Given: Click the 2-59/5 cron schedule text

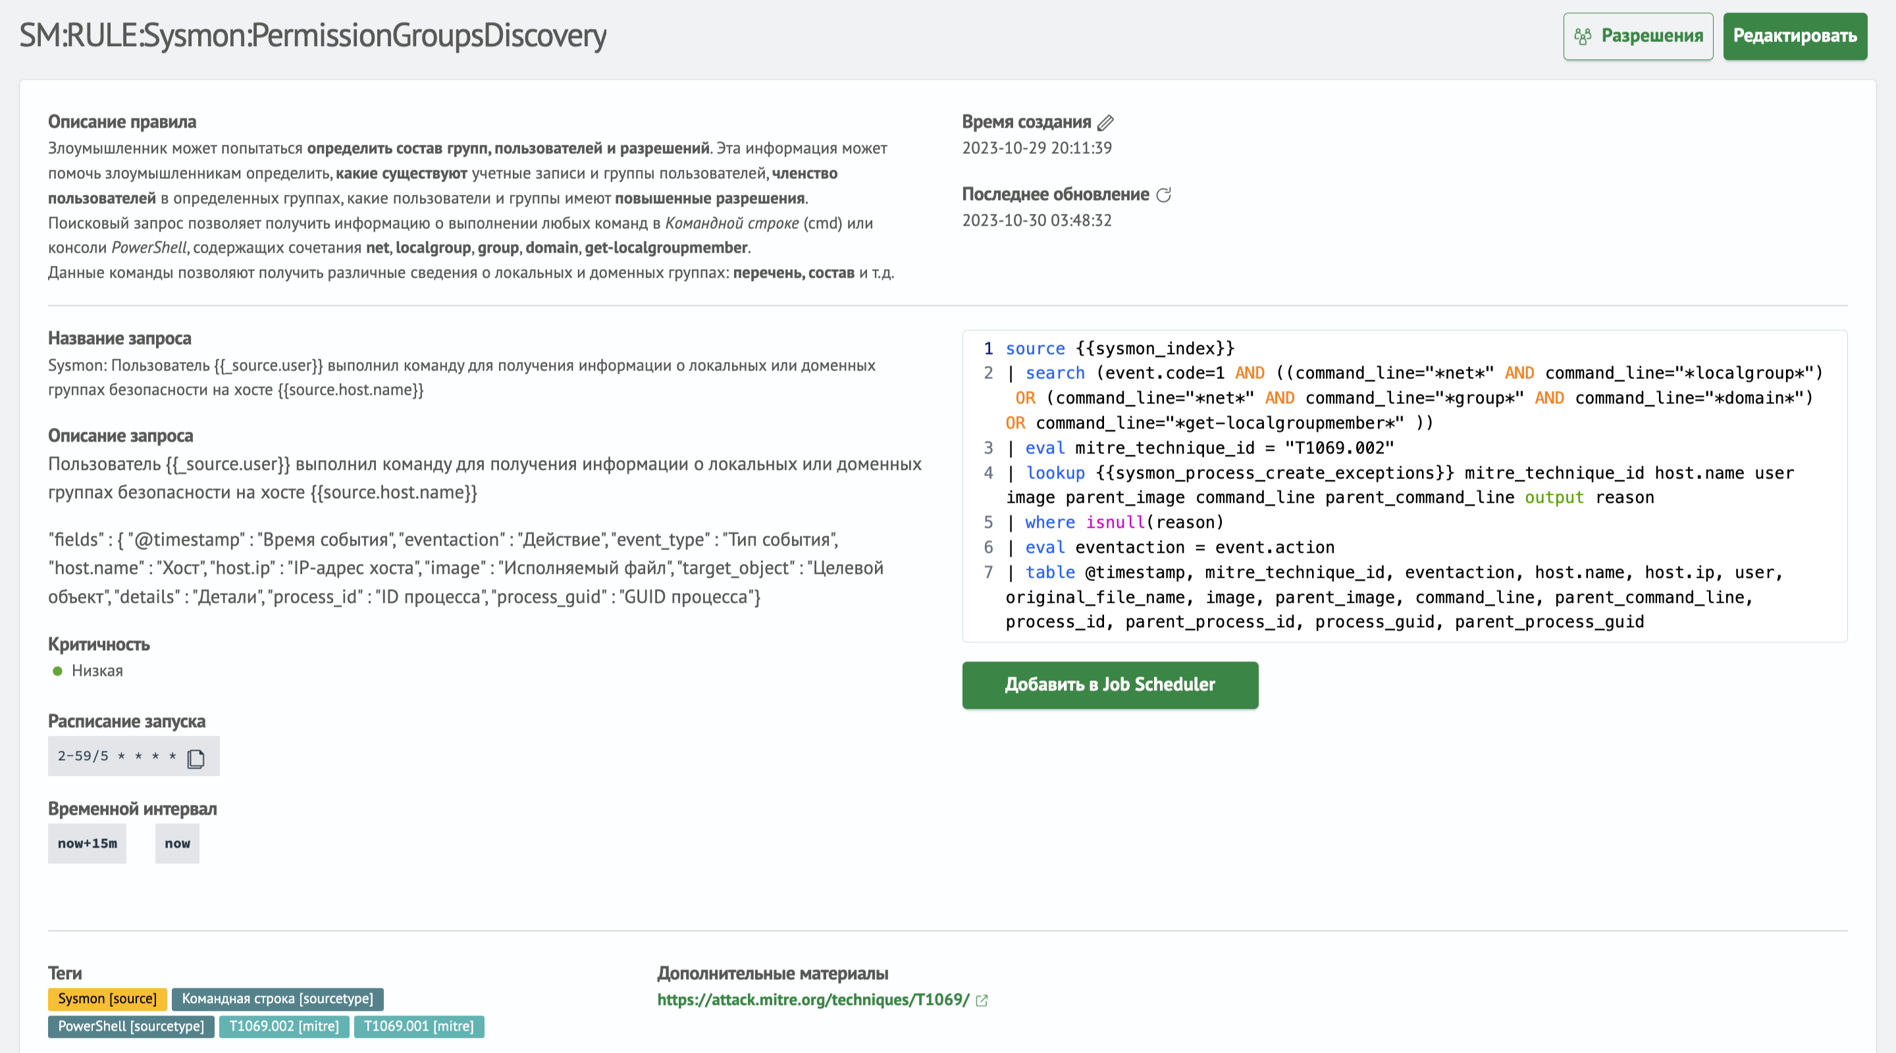Looking at the screenshot, I should pyautogui.click(x=117, y=756).
